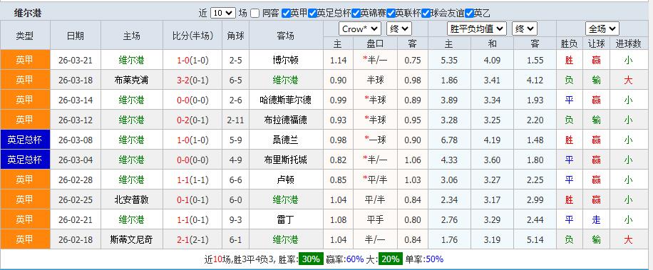Click odds value 1.14 in 博尔顿 row
The image size is (653, 270).
[x=338, y=61]
